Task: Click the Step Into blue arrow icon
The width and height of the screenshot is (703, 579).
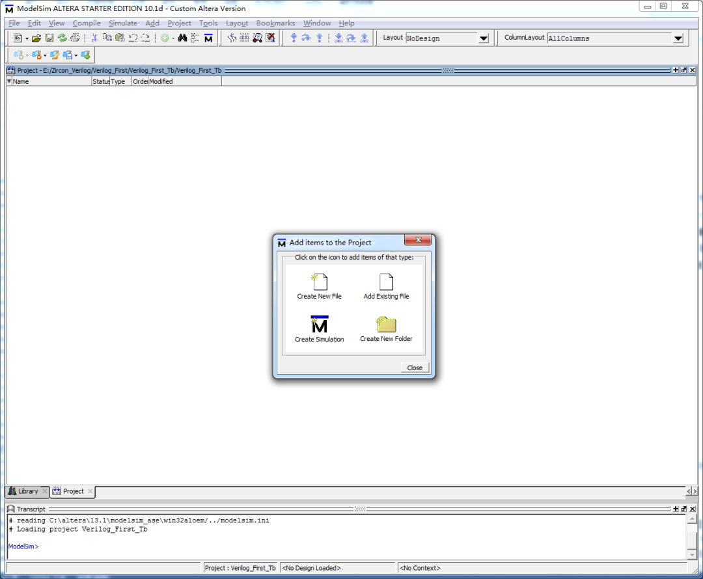Action: tap(294, 38)
